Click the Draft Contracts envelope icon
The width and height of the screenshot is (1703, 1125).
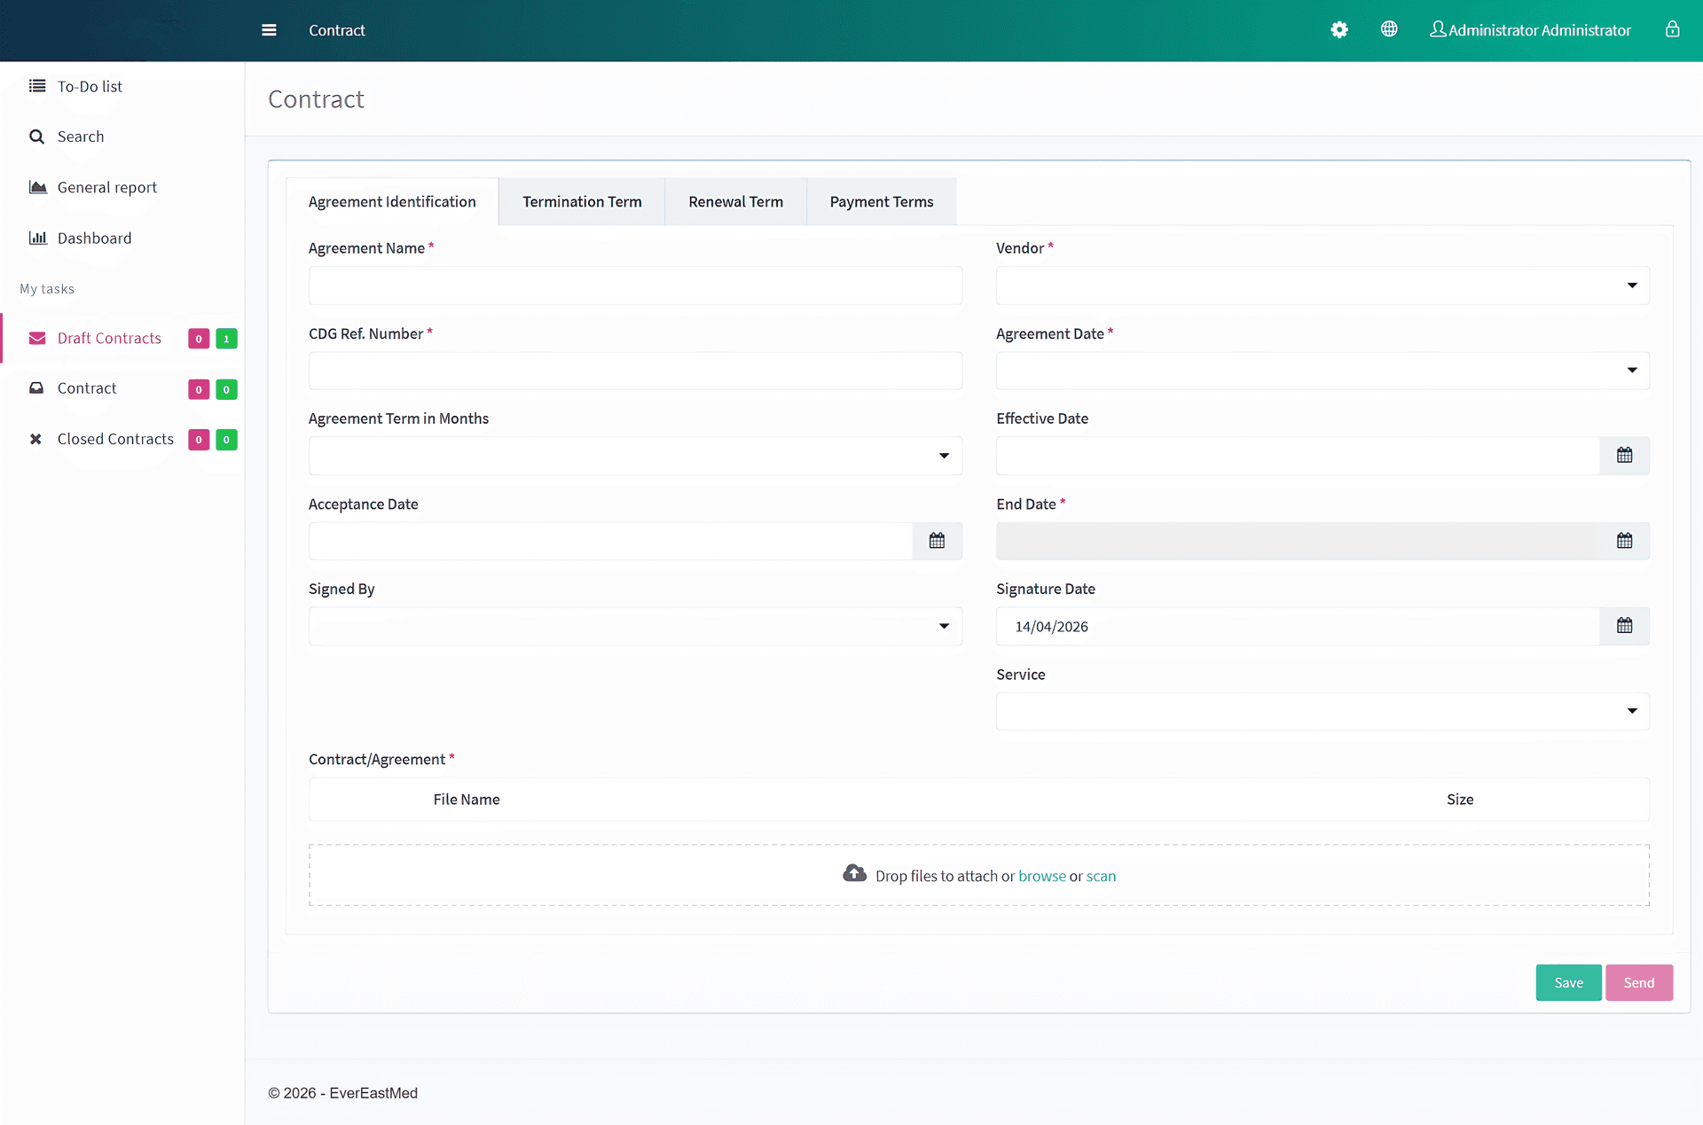pyautogui.click(x=37, y=338)
